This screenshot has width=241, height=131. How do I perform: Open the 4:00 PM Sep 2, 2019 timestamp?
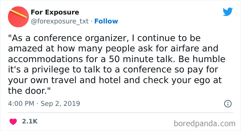pos(44,103)
